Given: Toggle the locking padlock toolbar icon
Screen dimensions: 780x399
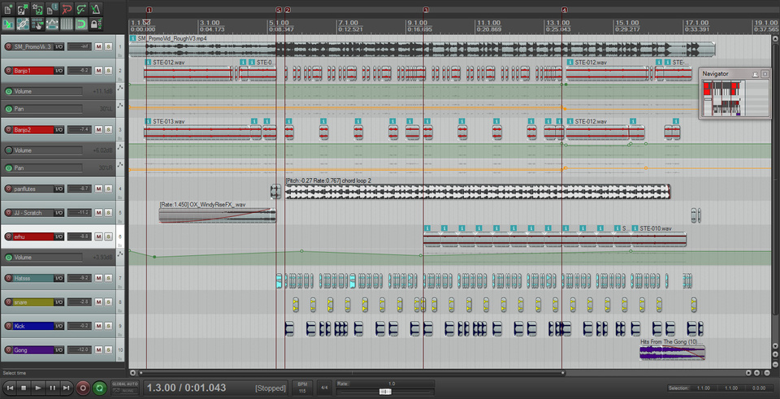Looking at the screenshot, I should 96,24.
